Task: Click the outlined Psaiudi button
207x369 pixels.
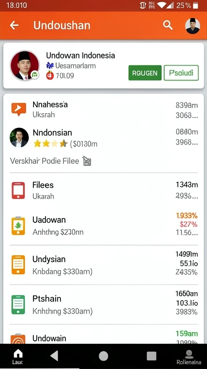Action: pos(181,73)
